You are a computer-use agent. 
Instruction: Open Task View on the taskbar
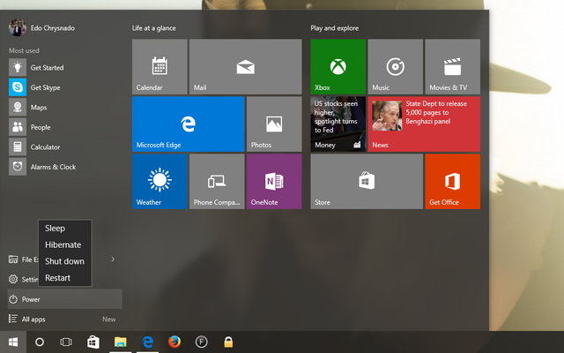(x=66, y=342)
